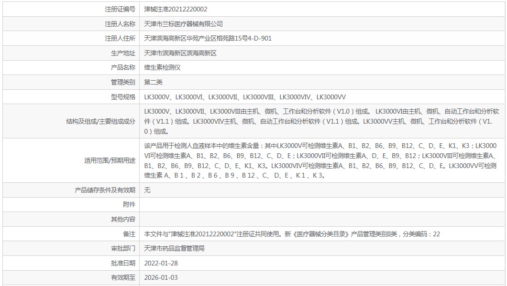Select the 审批部门 label
This screenshot has width=507, height=286.
coord(123,249)
